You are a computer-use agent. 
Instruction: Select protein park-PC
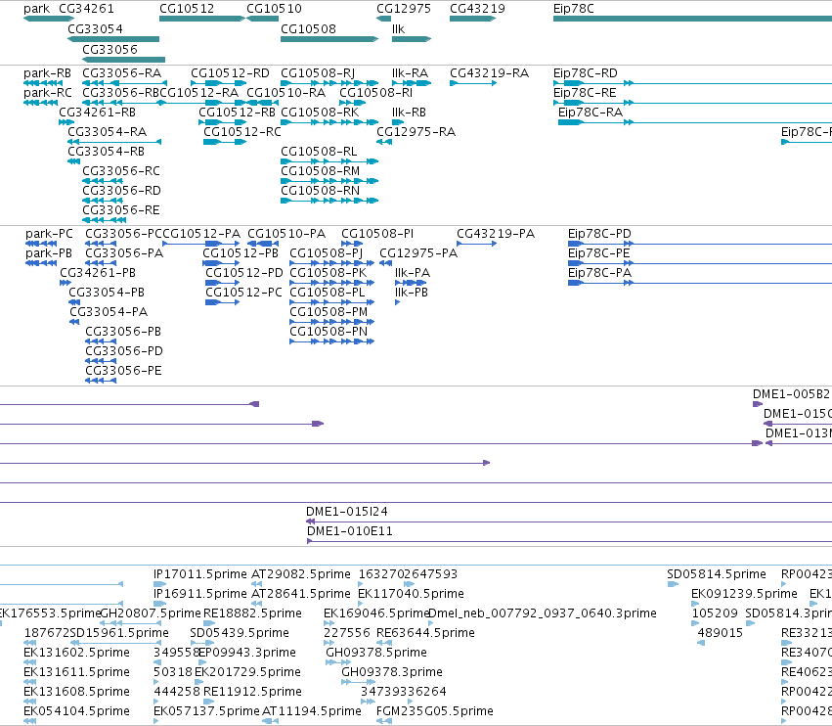(49, 234)
